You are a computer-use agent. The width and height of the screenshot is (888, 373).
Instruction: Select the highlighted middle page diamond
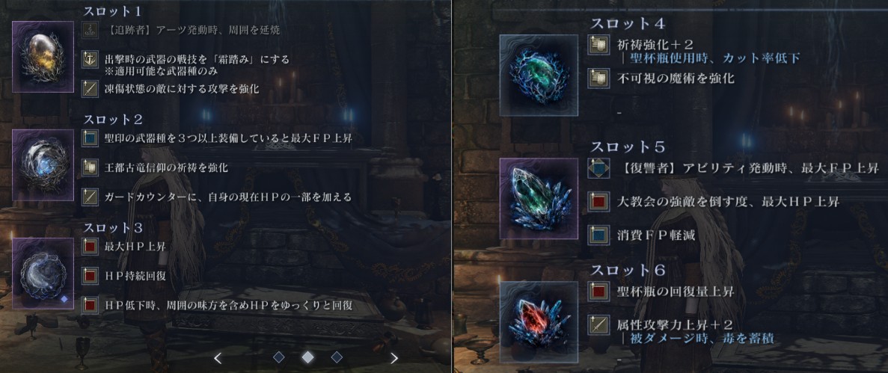coord(307,357)
